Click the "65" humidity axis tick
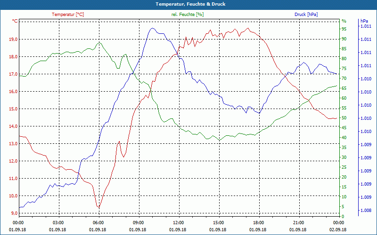The image size is (377, 235). tap(344, 88)
